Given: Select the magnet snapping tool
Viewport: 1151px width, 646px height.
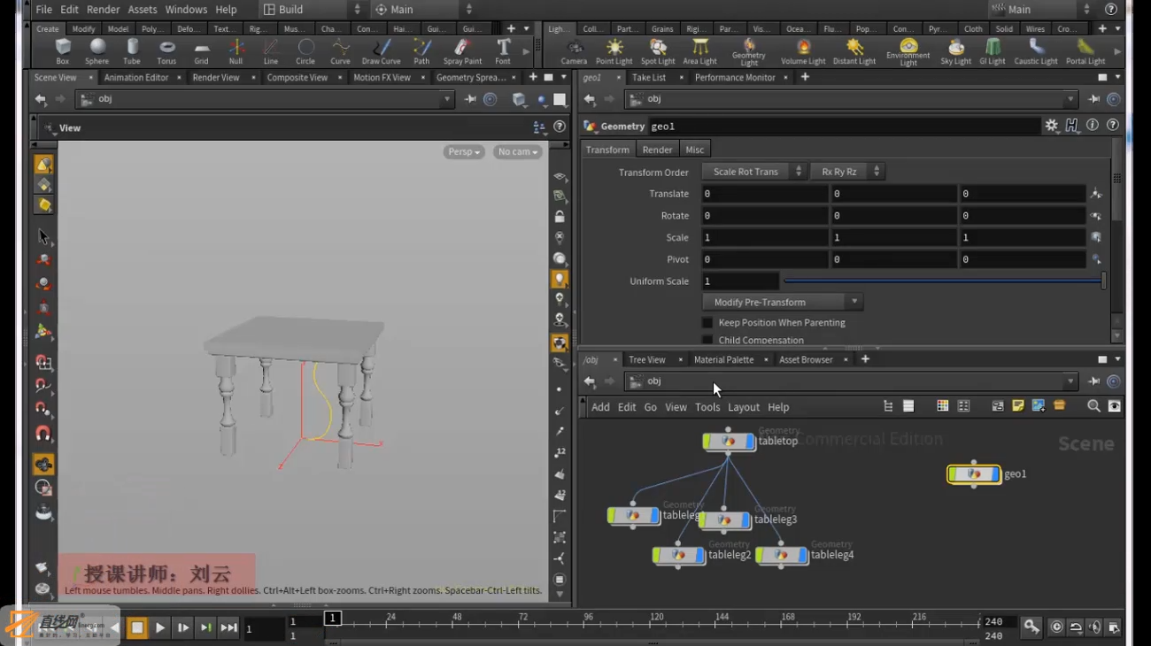Looking at the screenshot, I should point(42,434).
